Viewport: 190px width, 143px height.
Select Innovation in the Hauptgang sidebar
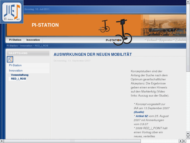tap(16, 71)
